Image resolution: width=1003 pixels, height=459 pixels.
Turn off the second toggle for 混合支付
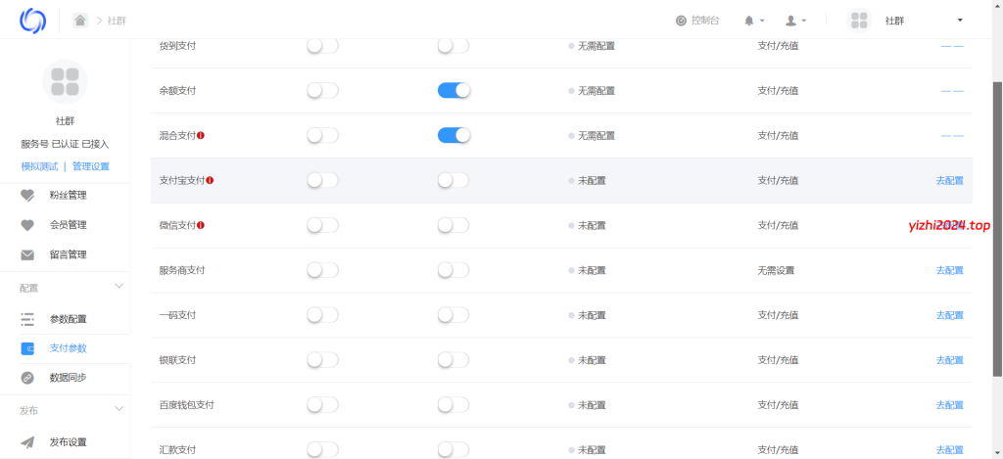[454, 135]
